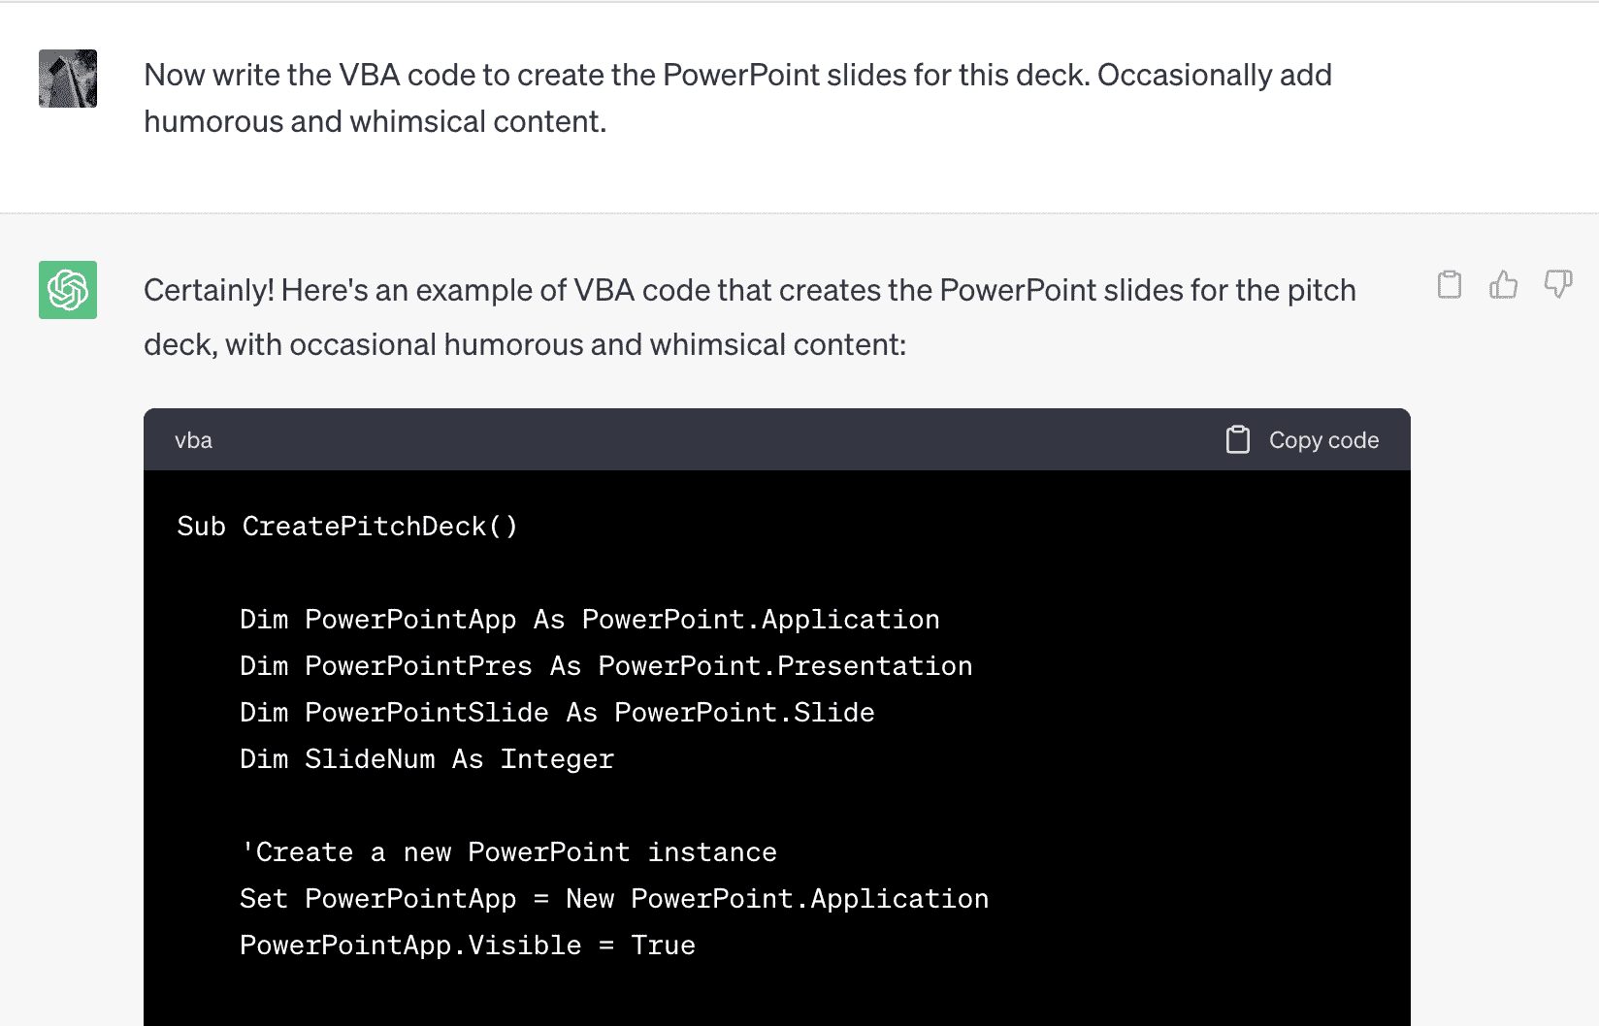The image size is (1599, 1026).
Task: Click the user prompt about VBA code
Action: click(x=737, y=98)
